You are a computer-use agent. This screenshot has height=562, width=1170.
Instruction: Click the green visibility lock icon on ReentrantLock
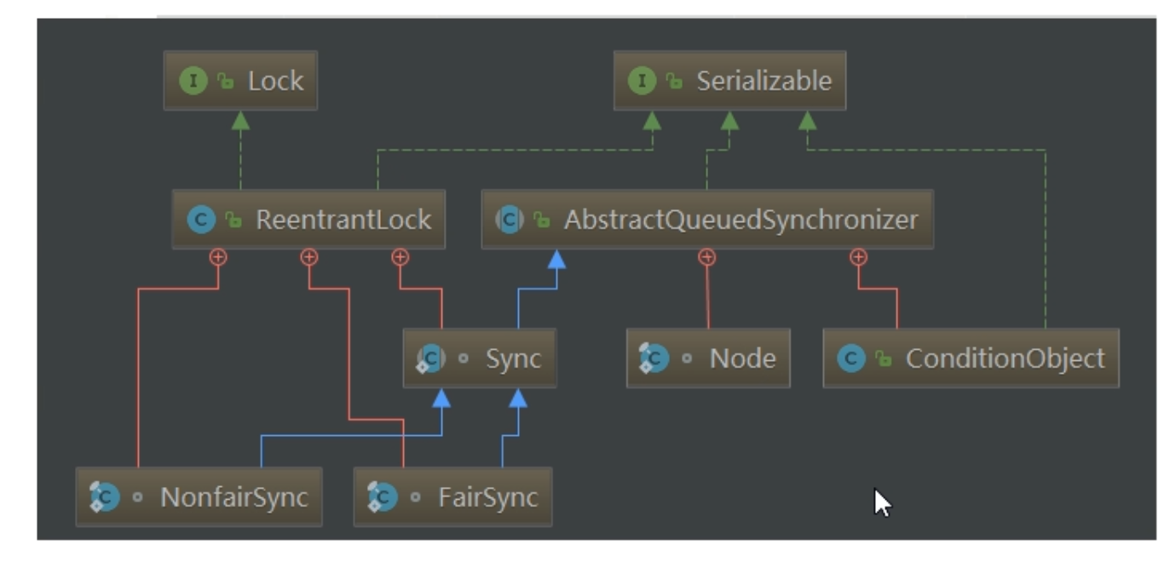tap(233, 221)
